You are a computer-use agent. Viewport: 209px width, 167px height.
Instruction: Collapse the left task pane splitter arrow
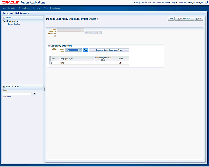pos(44,89)
